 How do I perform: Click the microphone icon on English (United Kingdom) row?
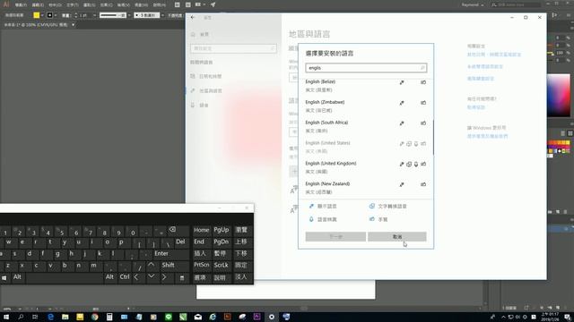point(416,165)
